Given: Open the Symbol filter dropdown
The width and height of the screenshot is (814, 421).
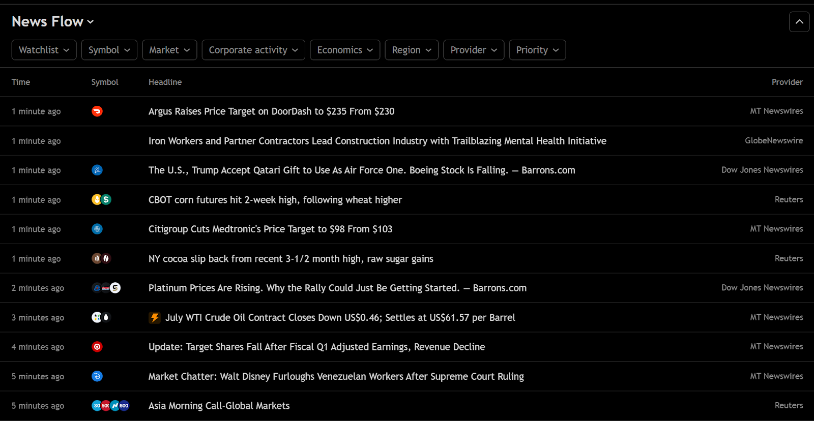Looking at the screenshot, I should click(109, 50).
